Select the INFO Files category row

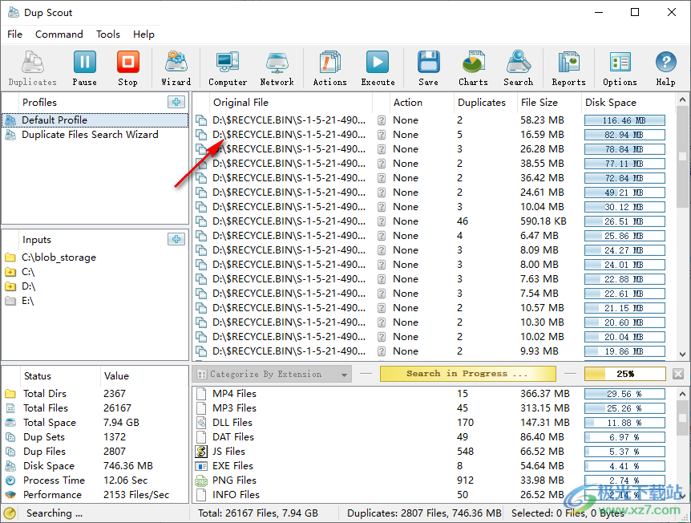(434, 495)
